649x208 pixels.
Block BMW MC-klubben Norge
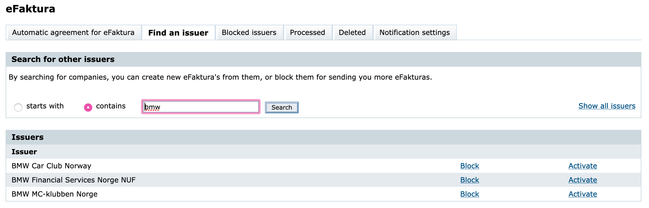[x=469, y=194]
